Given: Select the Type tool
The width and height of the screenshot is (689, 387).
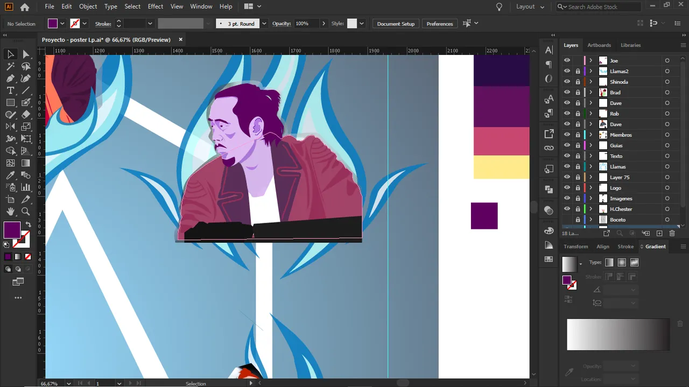Looking at the screenshot, I should point(10,90).
